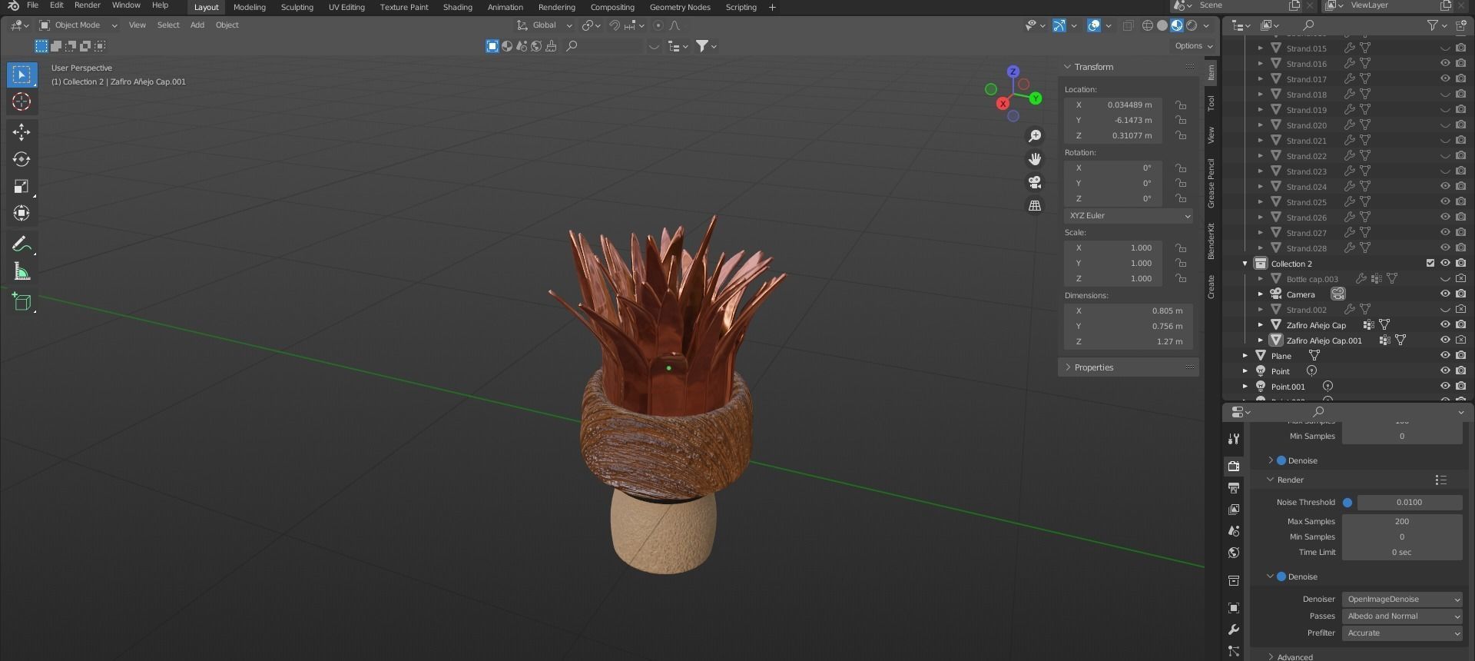Open the Global transform orientation dropdown
The width and height of the screenshot is (1475, 661).
[x=545, y=25]
